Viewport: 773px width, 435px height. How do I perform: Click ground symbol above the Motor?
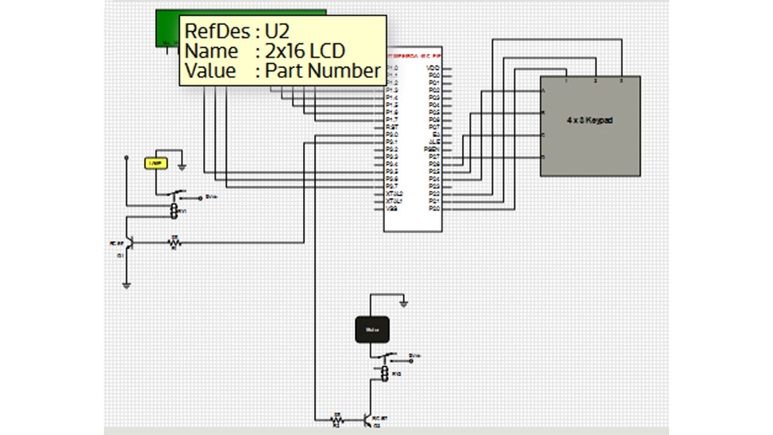[403, 304]
